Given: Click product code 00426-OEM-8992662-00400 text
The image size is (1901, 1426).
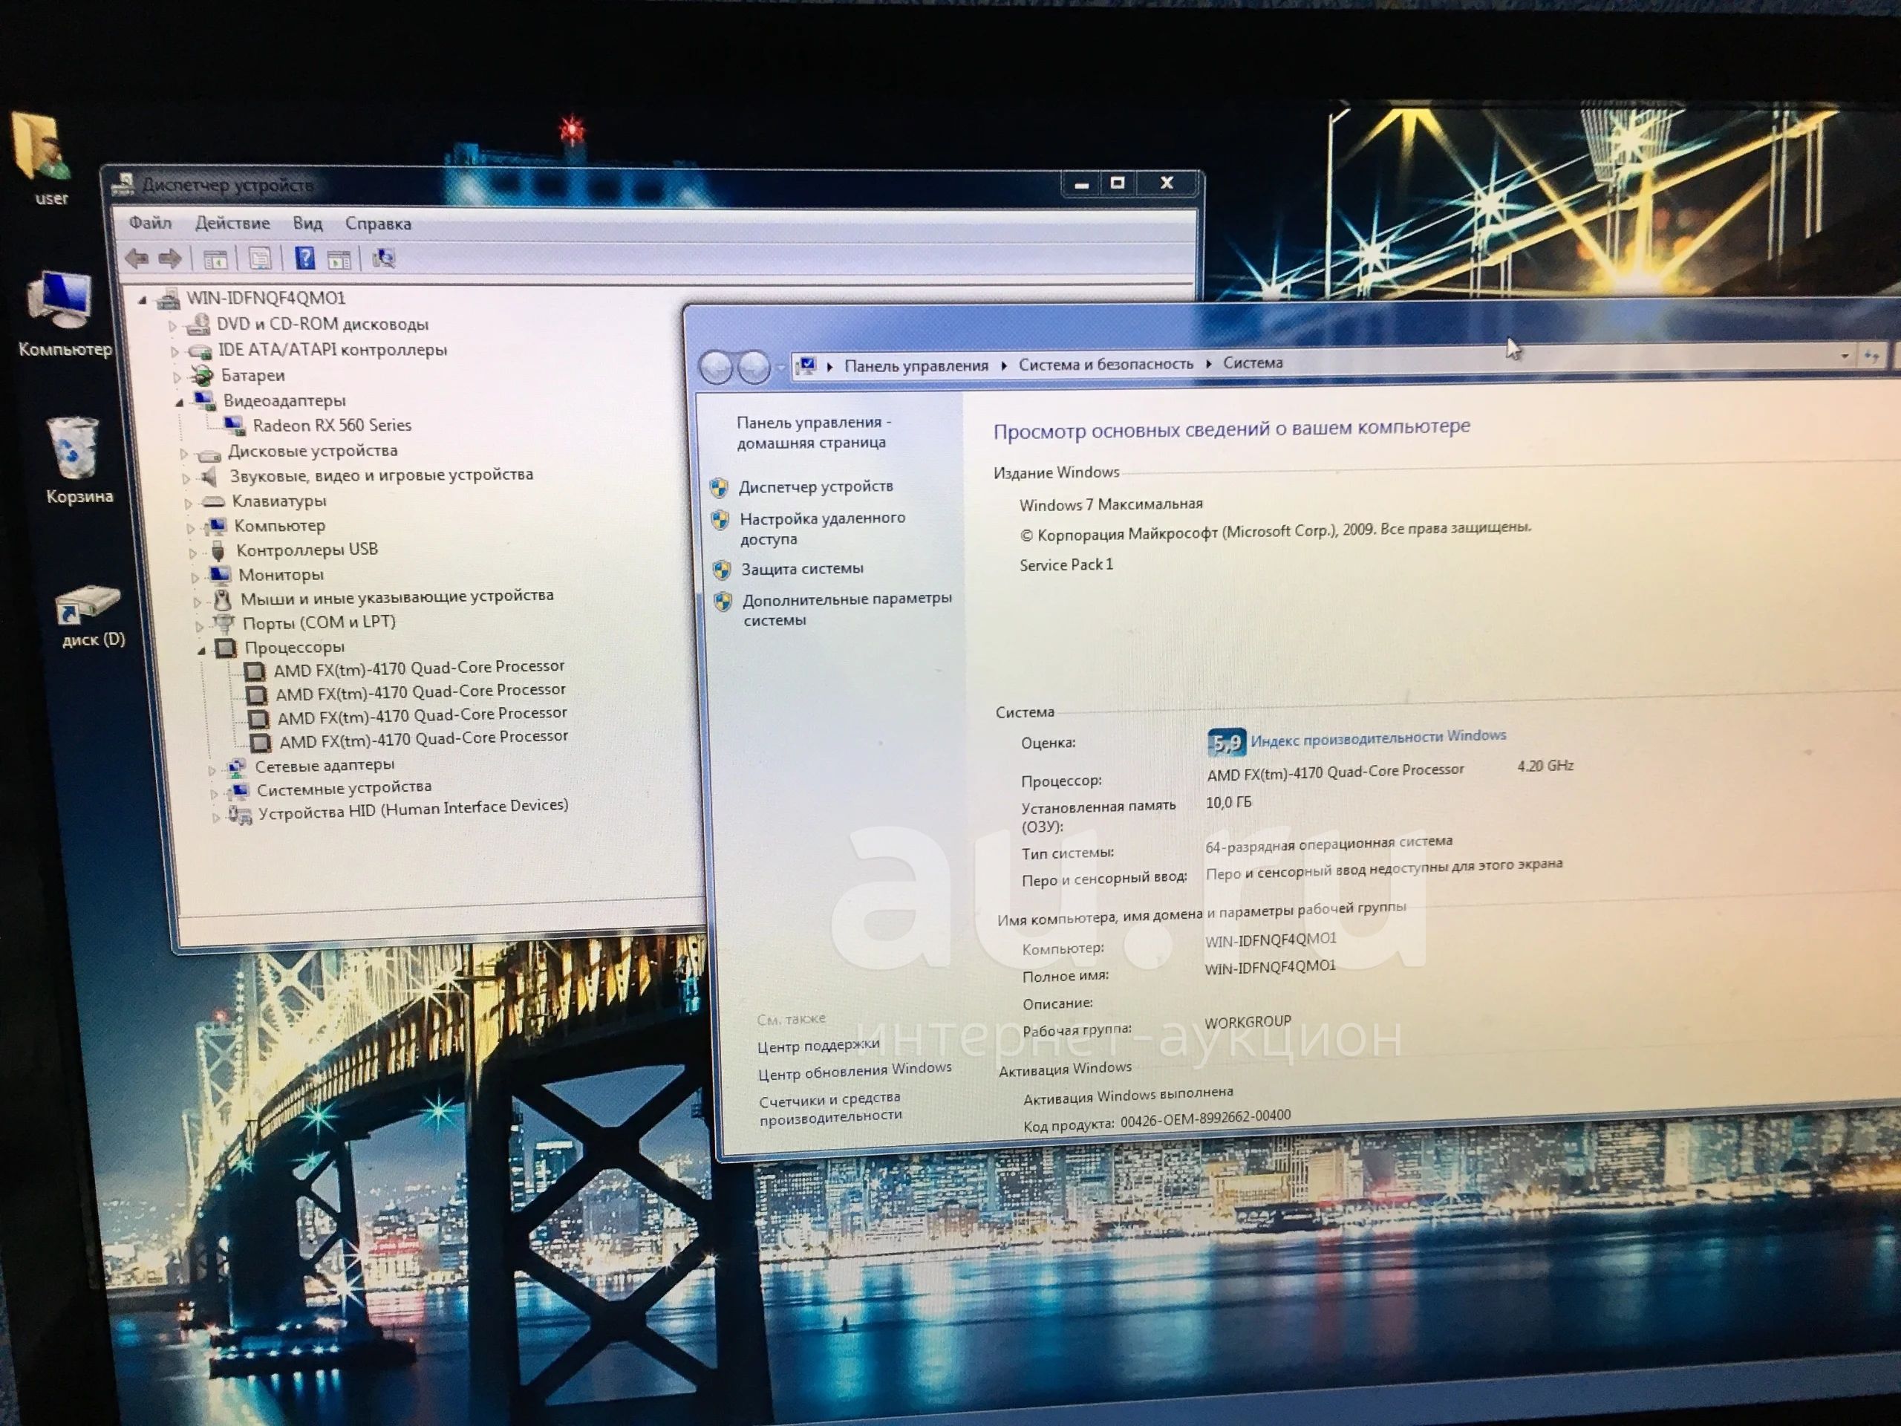Looking at the screenshot, I should (x=1205, y=1118).
